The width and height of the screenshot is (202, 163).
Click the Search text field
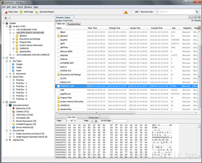(x=177, y=12)
